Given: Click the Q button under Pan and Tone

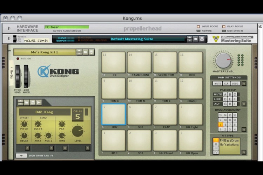Looking at the screenshot, I should (65, 148).
